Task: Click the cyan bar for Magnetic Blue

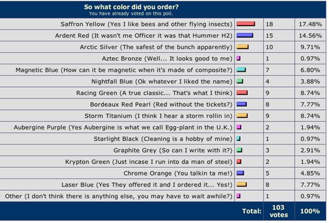Action: click(x=241, y=70)
